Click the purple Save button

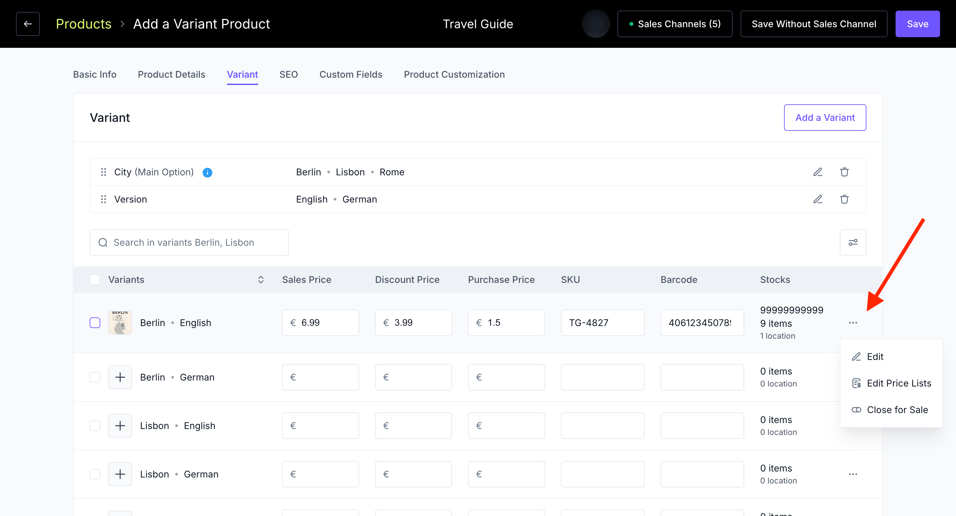tap(917, 24)
